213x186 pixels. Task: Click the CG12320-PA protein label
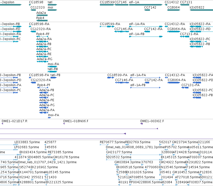[x=41, y=80]
